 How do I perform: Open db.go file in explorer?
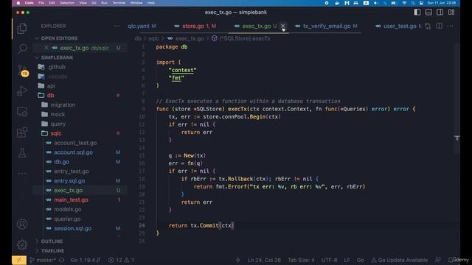[61, 162]
